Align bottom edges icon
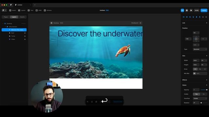 point(200,17)
